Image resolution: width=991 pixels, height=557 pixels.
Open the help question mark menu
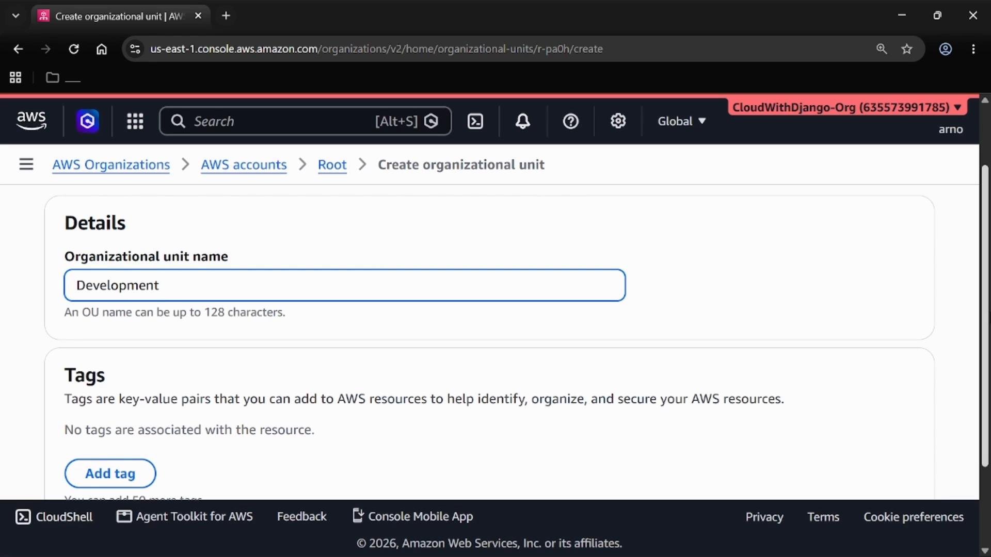(570, 121)
